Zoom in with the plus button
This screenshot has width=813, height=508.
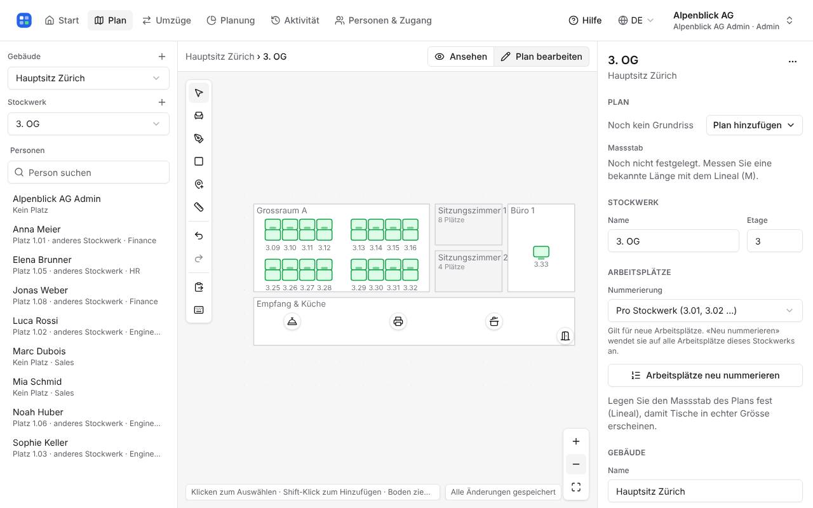pyautogui.click(x=576, y=441)
